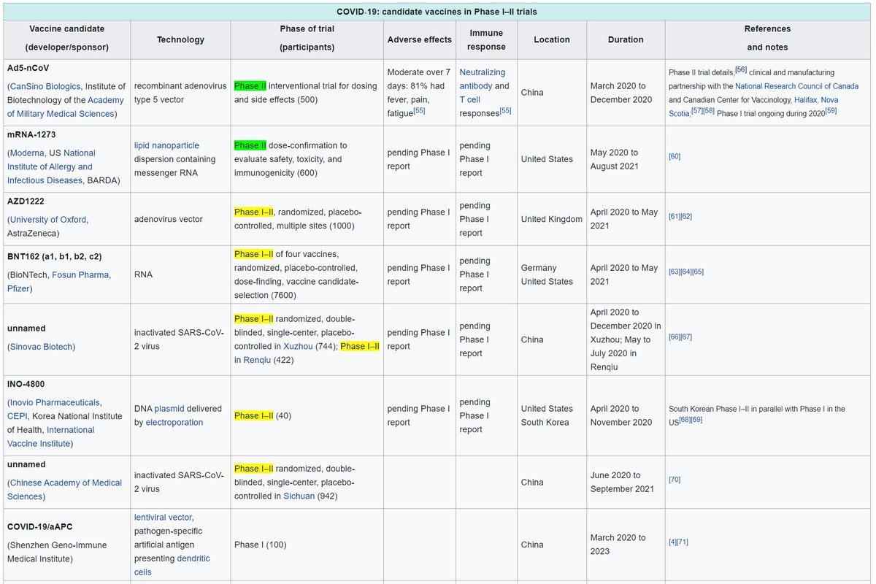Open reference [62] citation
The height and width of the screenshot is (584, 876).
click(x=686, y=216)
